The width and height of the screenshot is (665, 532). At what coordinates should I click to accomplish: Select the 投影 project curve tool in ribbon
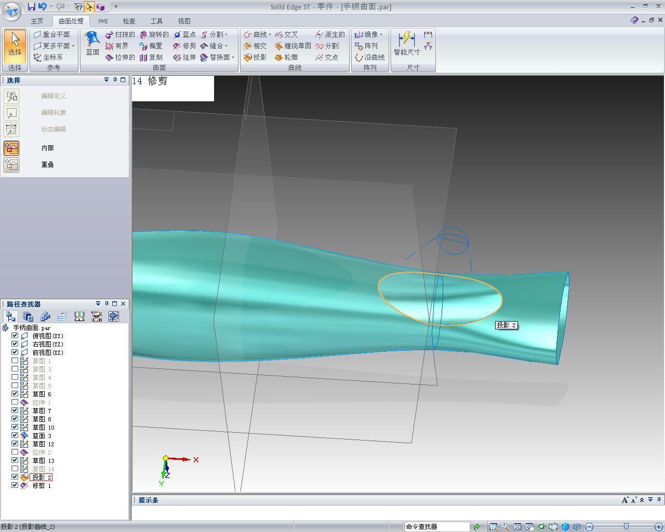(x=255, y=57)
